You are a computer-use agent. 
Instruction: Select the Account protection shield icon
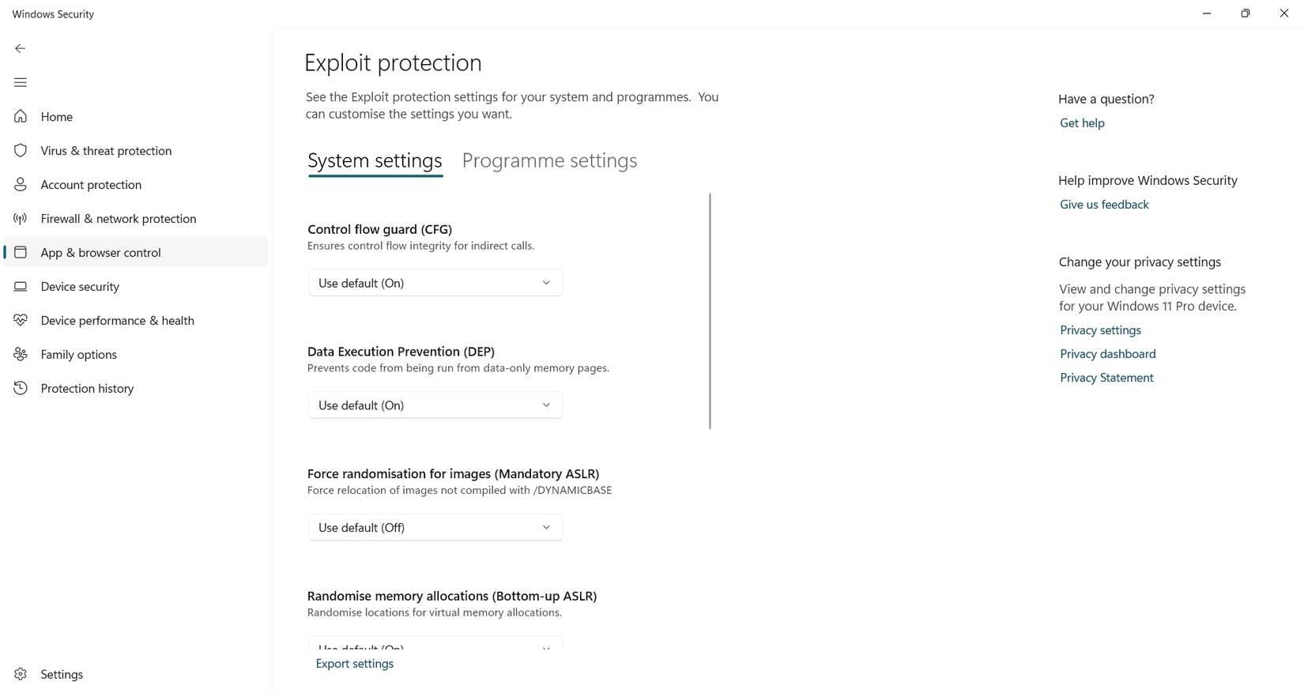pyautogui.click(x=20, y=184)
